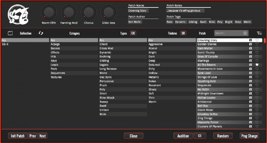Select the Slow Attack type filter
The image size is (267, 143).
123,98
